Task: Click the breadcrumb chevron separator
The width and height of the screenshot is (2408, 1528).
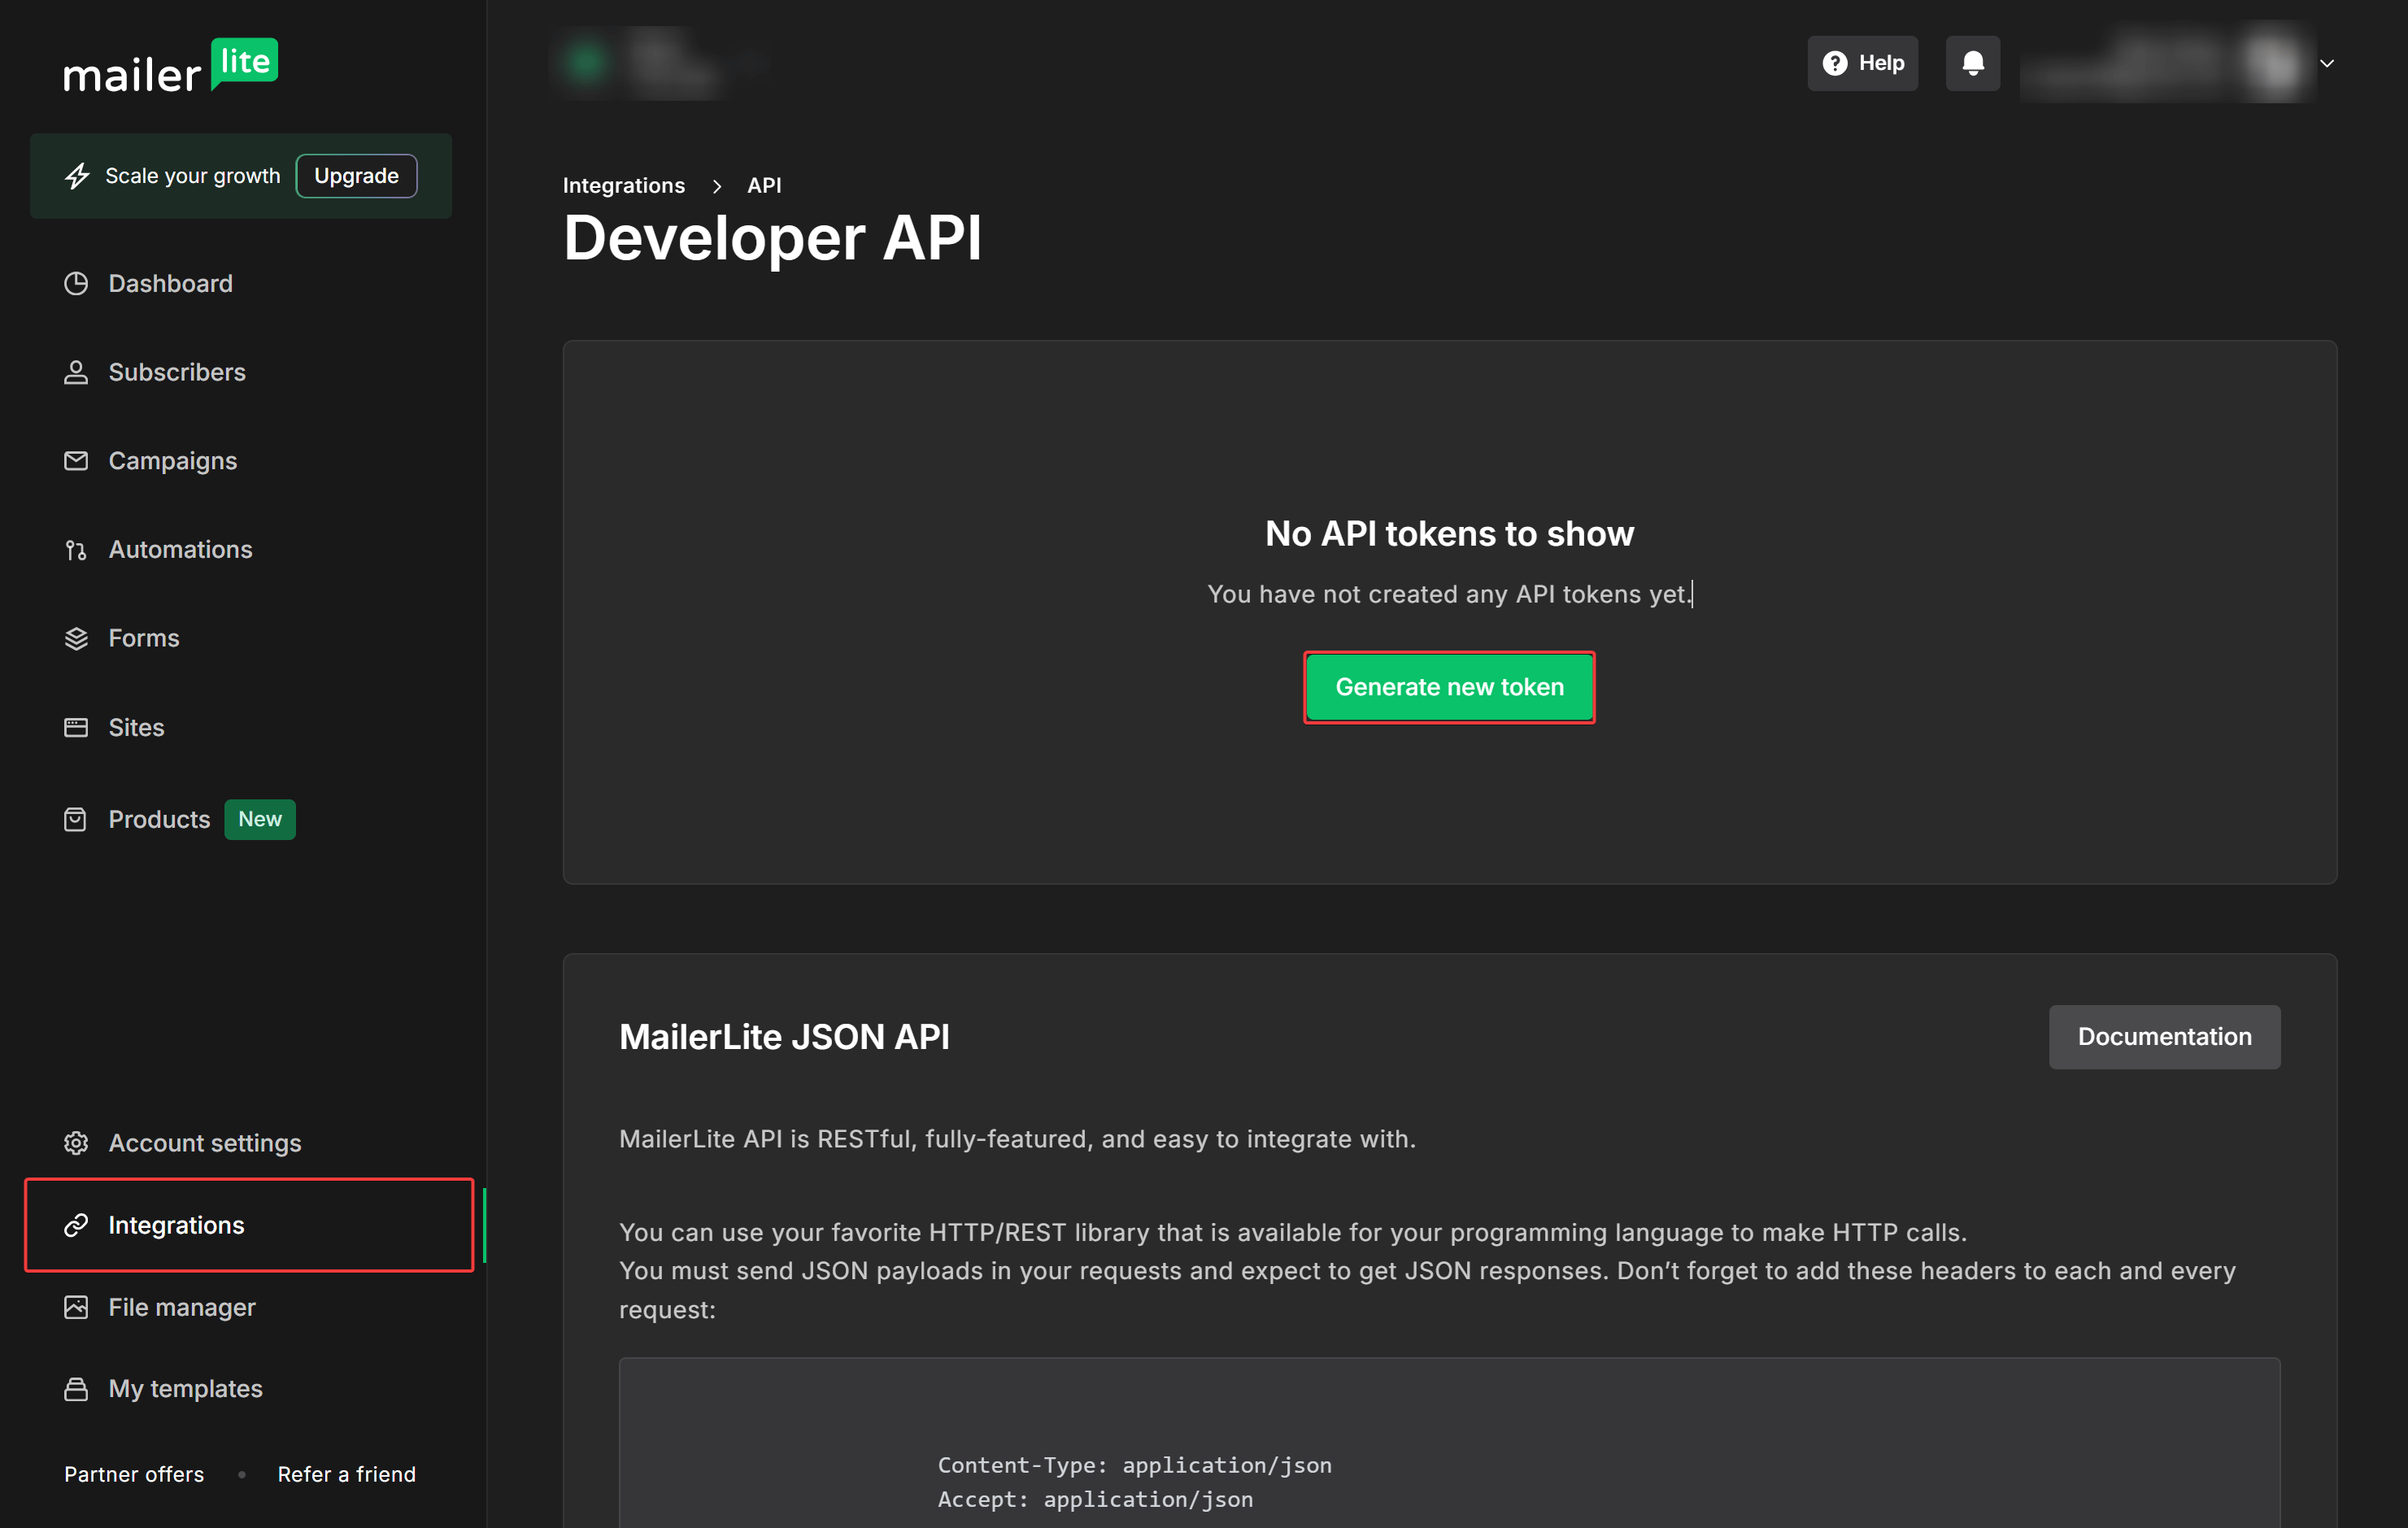Action: click(717, 187)
